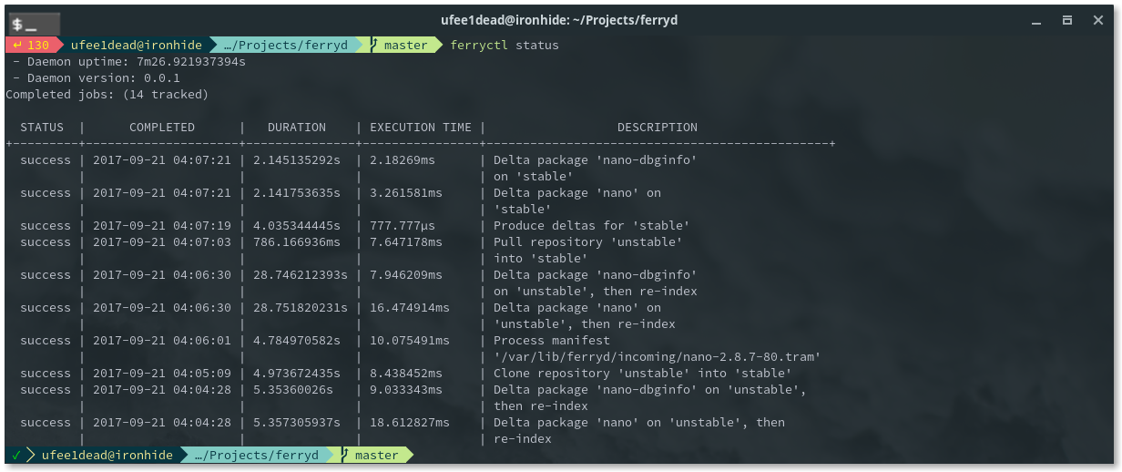Click execution time 8.438452ms

pyautogui.click(x=406, y=373)
